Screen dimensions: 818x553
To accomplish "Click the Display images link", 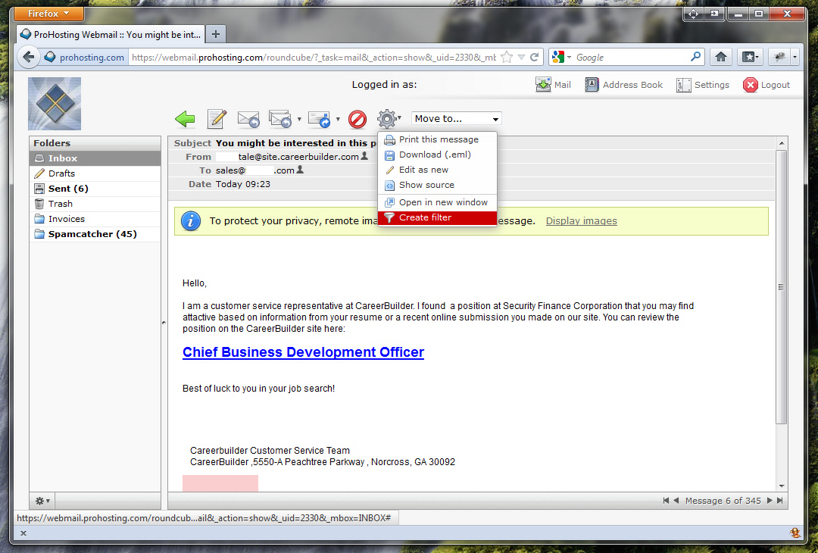I will click(581, 220).
